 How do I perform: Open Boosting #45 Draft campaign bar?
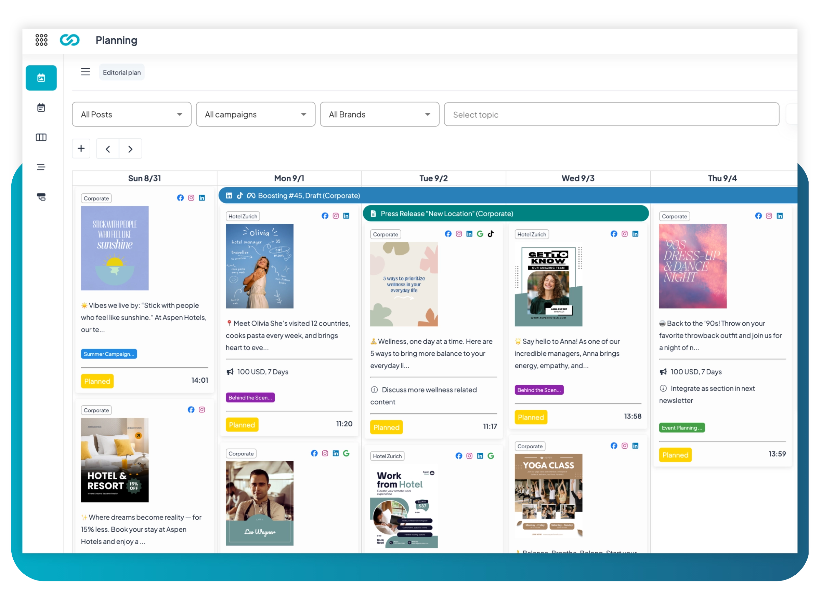pos(508,195)
